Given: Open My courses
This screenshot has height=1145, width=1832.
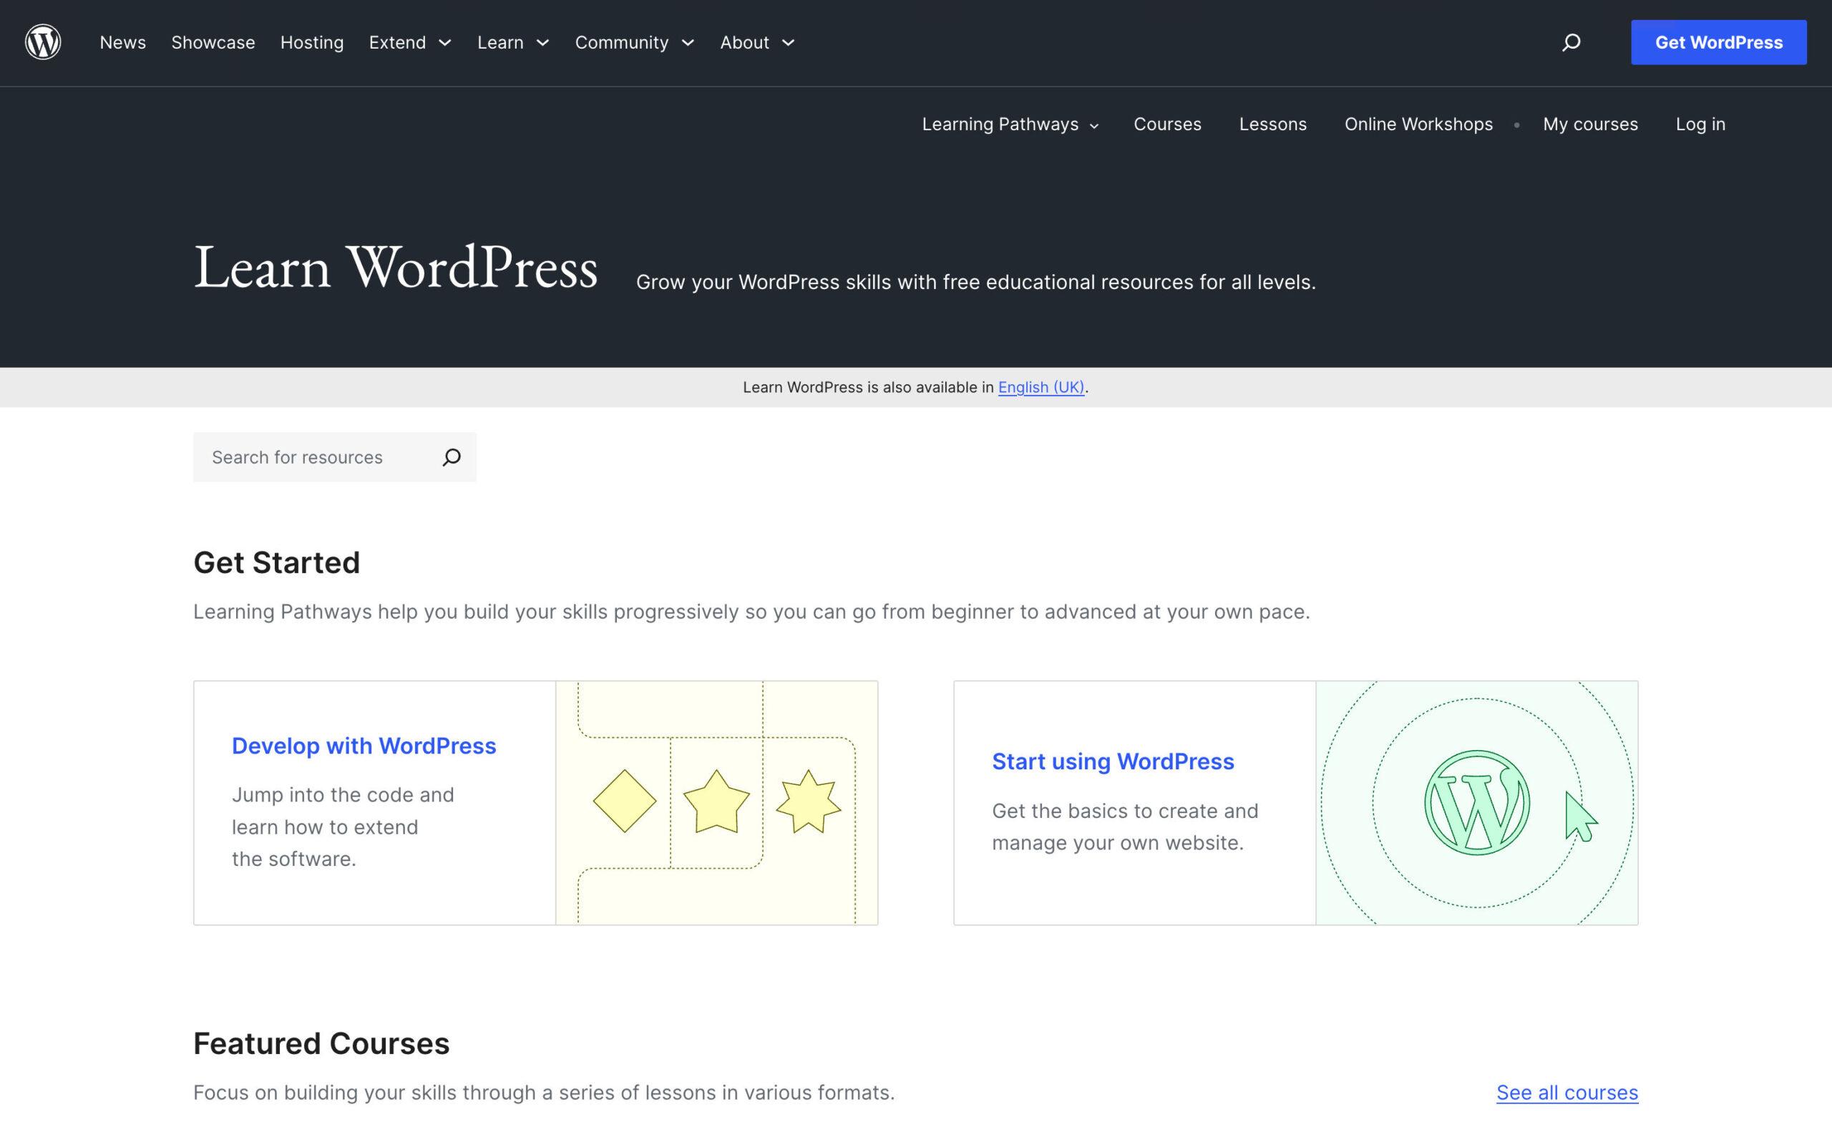Looking at the screenshot, I should (1589, 125).
